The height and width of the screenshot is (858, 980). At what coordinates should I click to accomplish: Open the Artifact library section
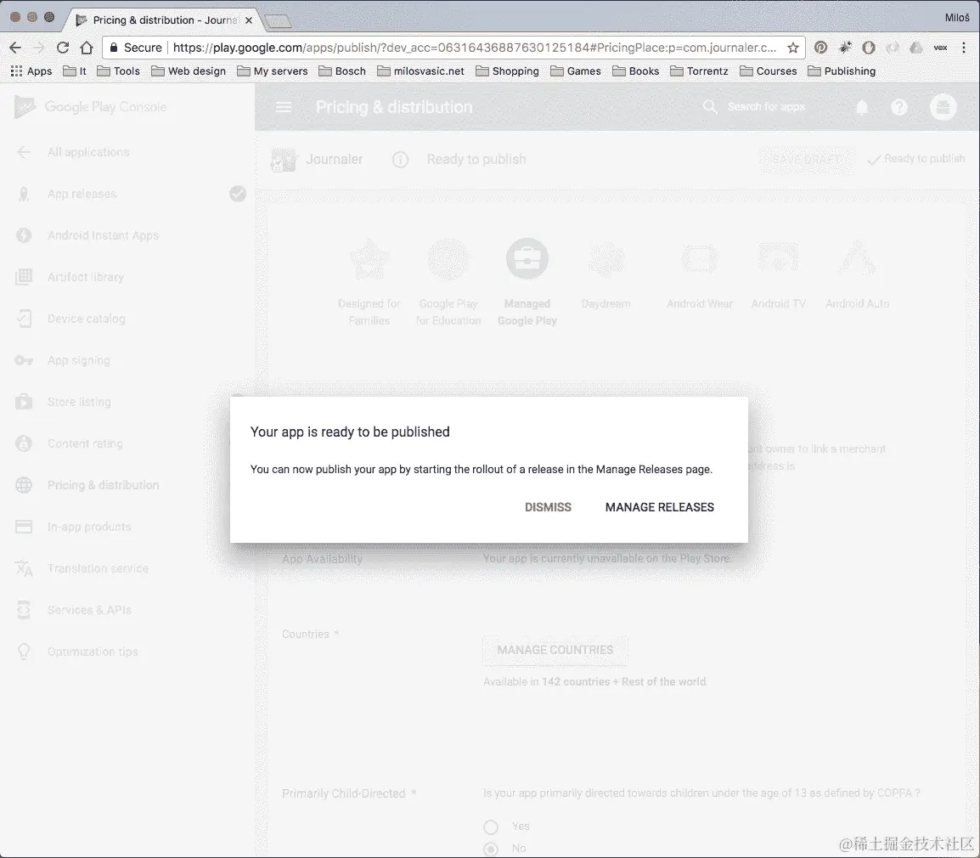pyautogui.click(x=86, y=277)
